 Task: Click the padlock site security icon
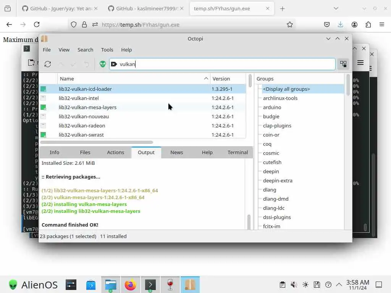point(84,24)
